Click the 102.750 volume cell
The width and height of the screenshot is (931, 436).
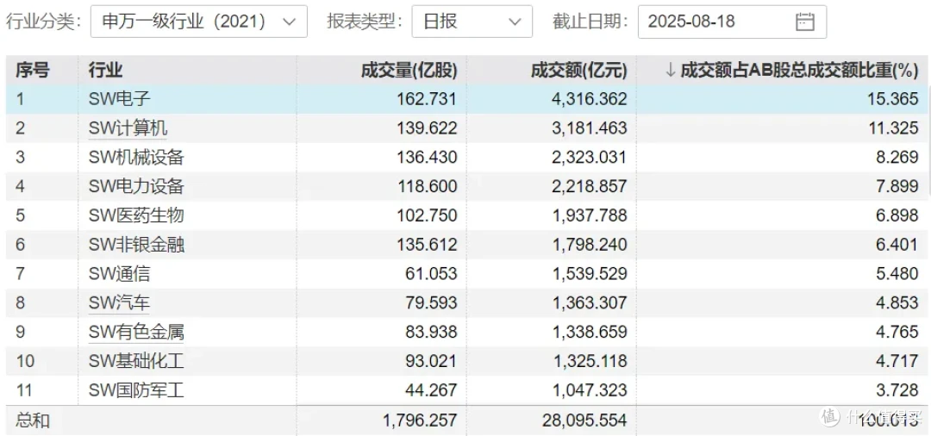(427, 215)
